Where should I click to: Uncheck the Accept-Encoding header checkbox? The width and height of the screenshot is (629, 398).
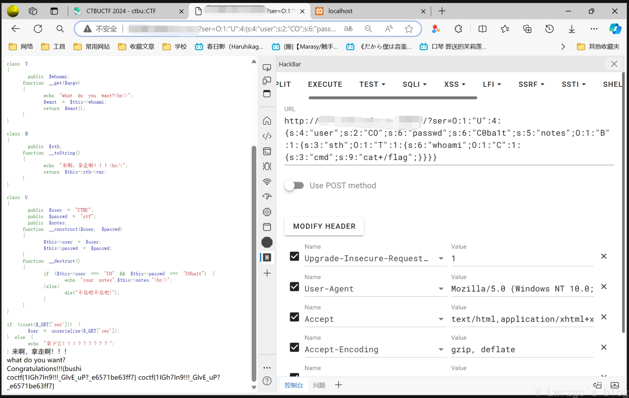[294, 347]
